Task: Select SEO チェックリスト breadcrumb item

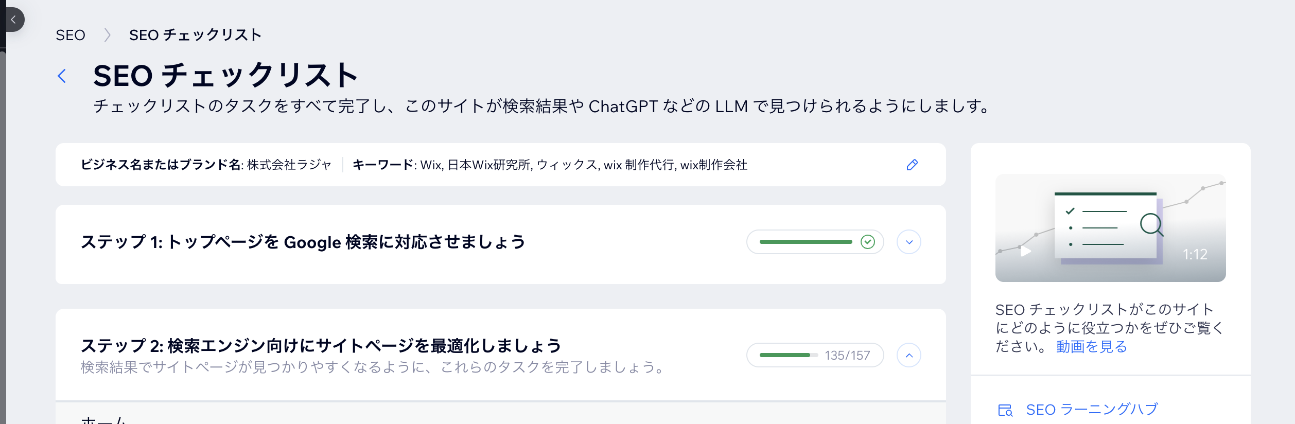Action: click(195, 35)
